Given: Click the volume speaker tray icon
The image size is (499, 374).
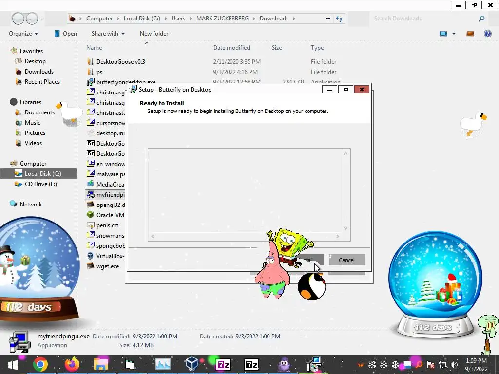Looking at the screenshot, I should tap(454, 365).
